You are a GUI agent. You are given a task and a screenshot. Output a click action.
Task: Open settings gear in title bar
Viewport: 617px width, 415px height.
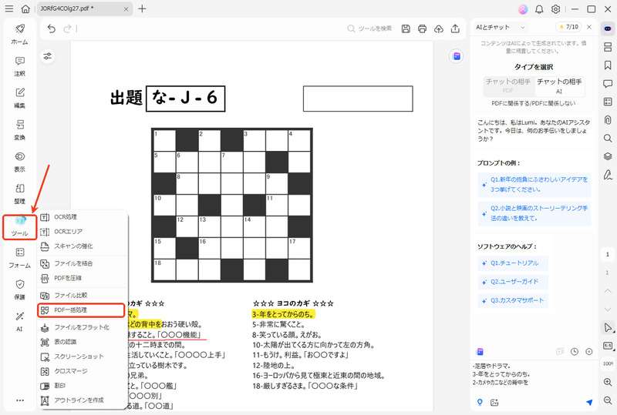click(x=555, y=9)
